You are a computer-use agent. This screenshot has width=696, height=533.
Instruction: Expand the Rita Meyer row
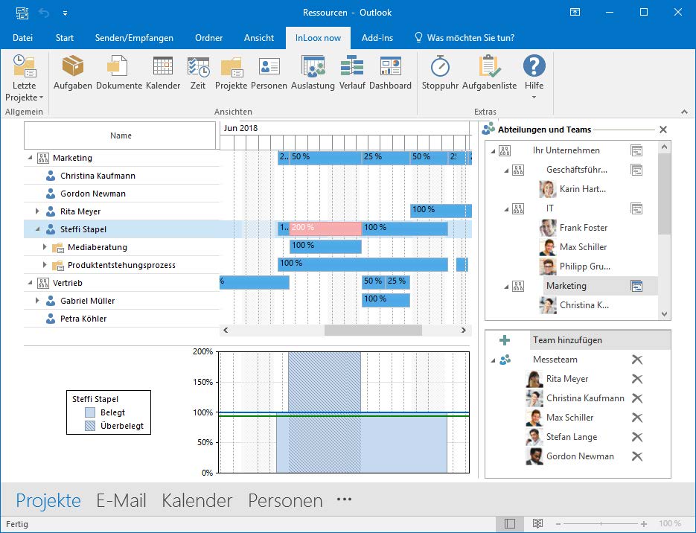pyautogui.click(x=37, y=211)
